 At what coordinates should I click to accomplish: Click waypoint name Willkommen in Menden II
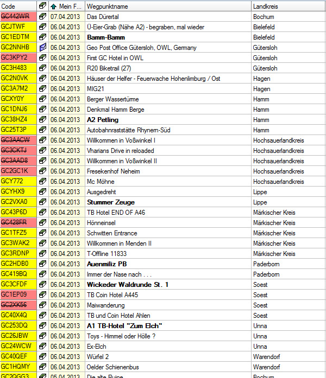(119, 244)
